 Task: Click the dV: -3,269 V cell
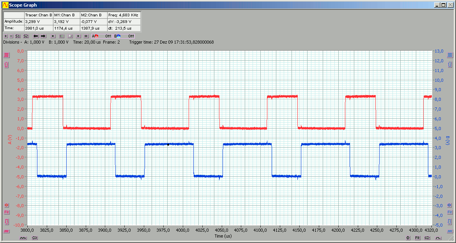point(124,21)
